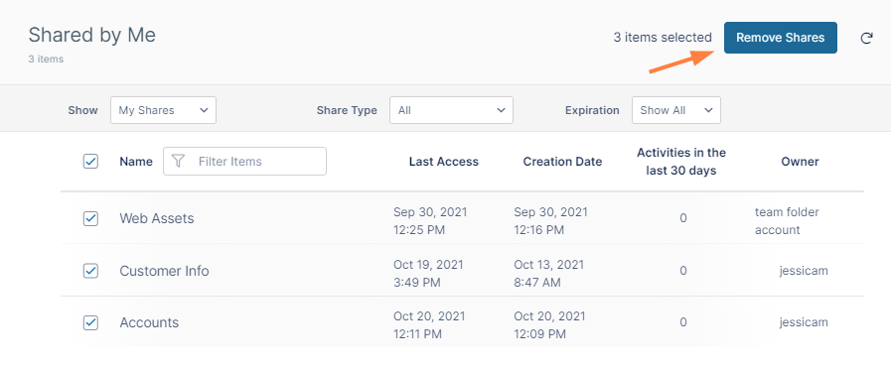This screenshot has height=368, width=891.
Task: Open the Show My Shares dropdown
Action: pos(163,110)
